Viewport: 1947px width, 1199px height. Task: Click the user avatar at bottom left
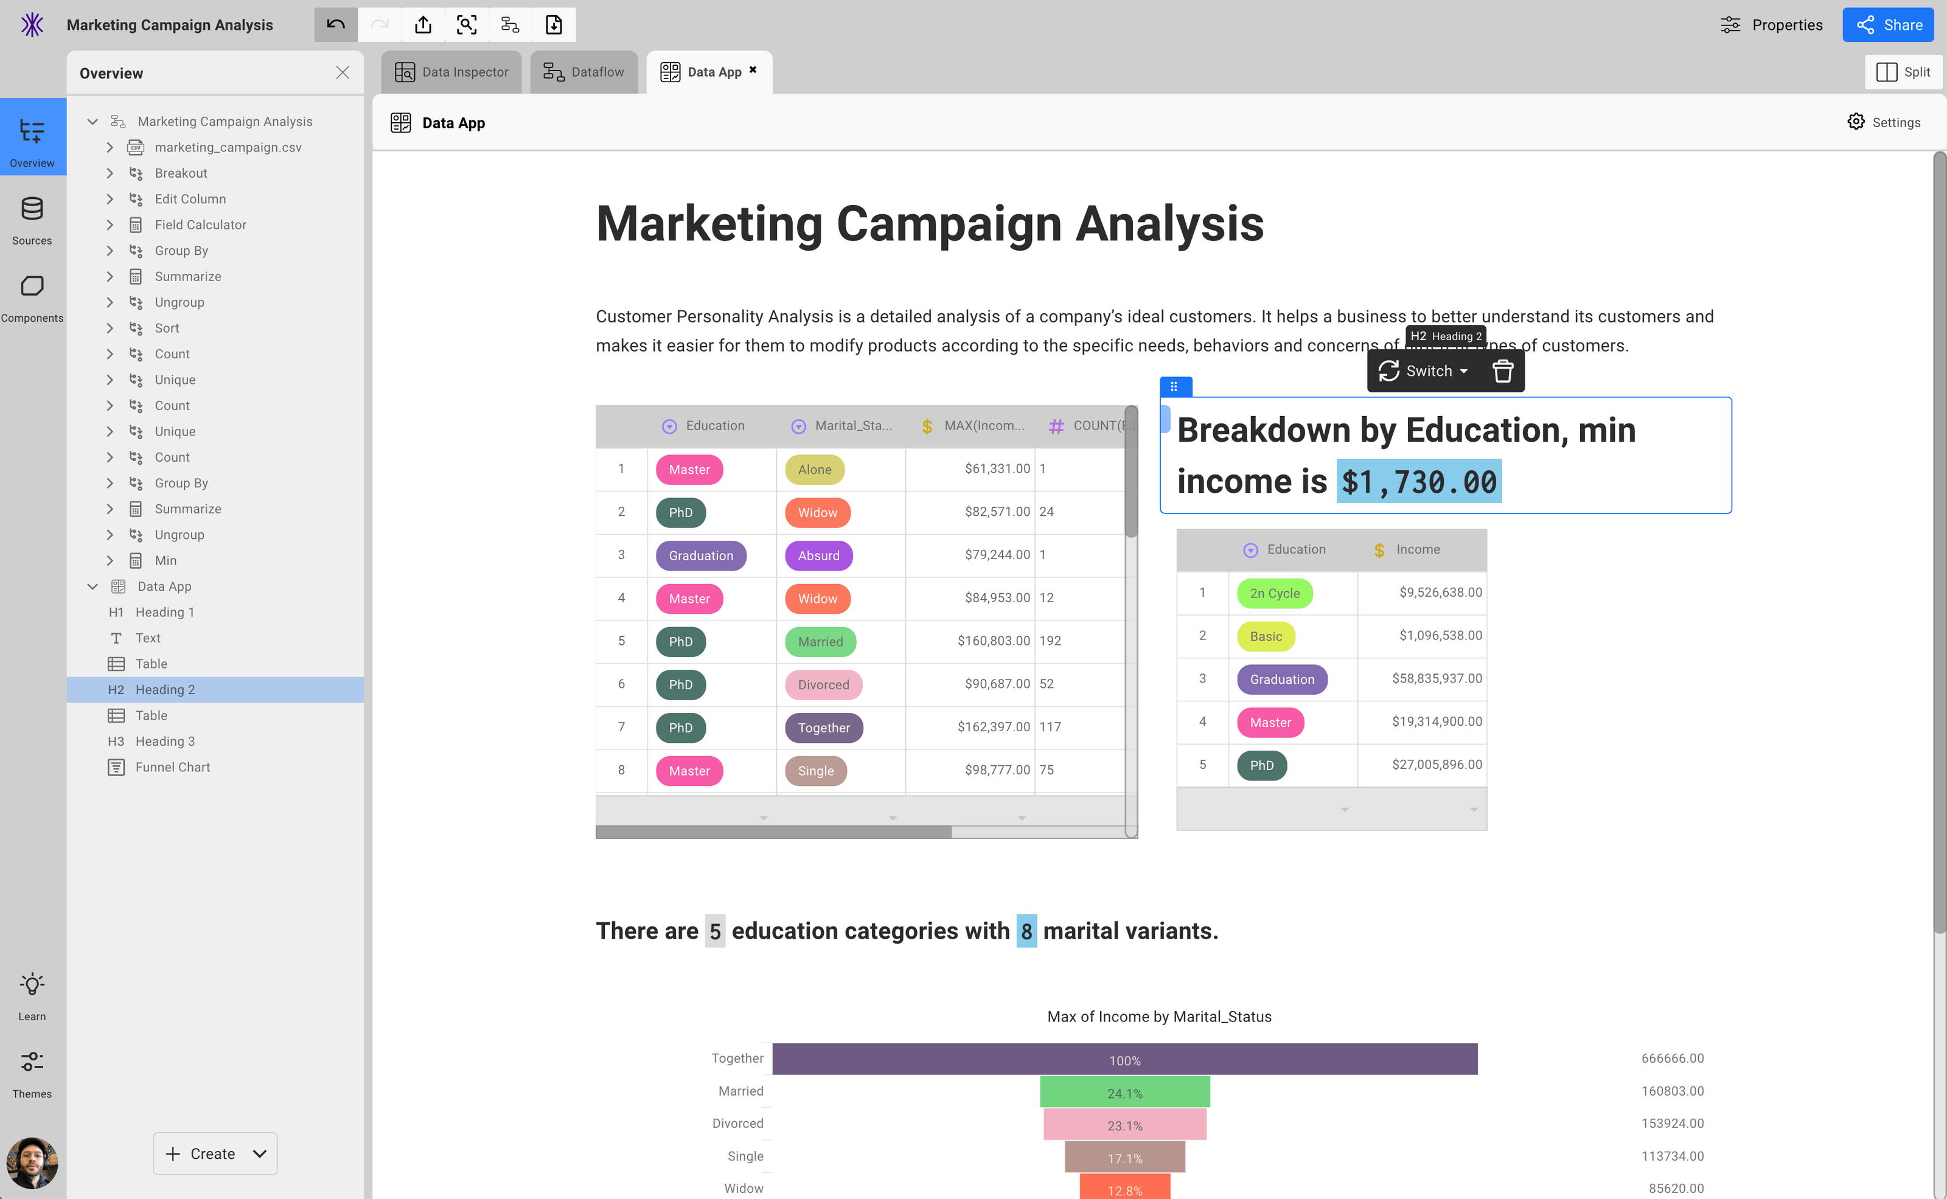coord(32,1163)
